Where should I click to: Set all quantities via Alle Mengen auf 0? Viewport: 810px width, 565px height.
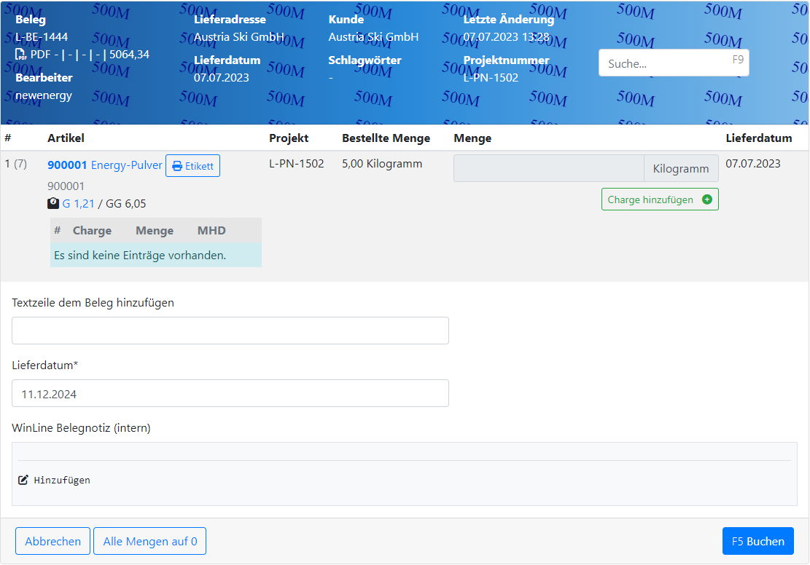[x=149, y=541]
